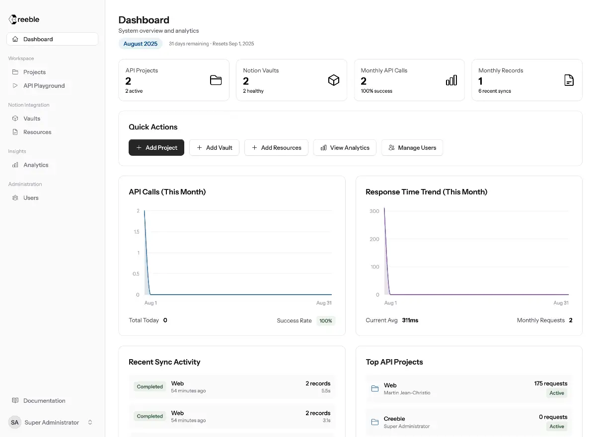Click the August 2025 period badge
The image size is (596, 437).
point(140,44)
